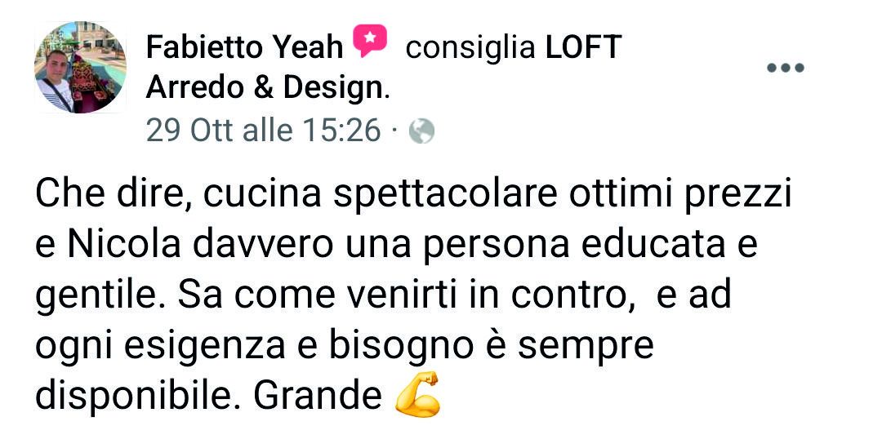Click the line starting with Che dire
882x448 pixels.
point(413,194)
